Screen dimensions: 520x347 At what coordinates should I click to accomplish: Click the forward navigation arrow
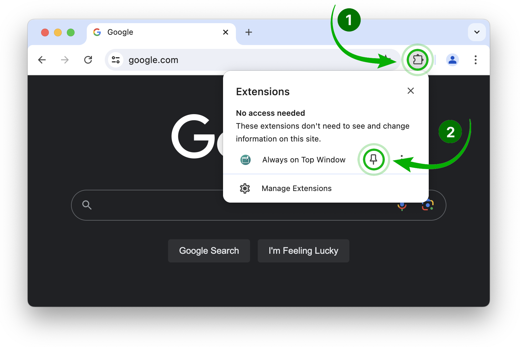(x=65, y=60)
